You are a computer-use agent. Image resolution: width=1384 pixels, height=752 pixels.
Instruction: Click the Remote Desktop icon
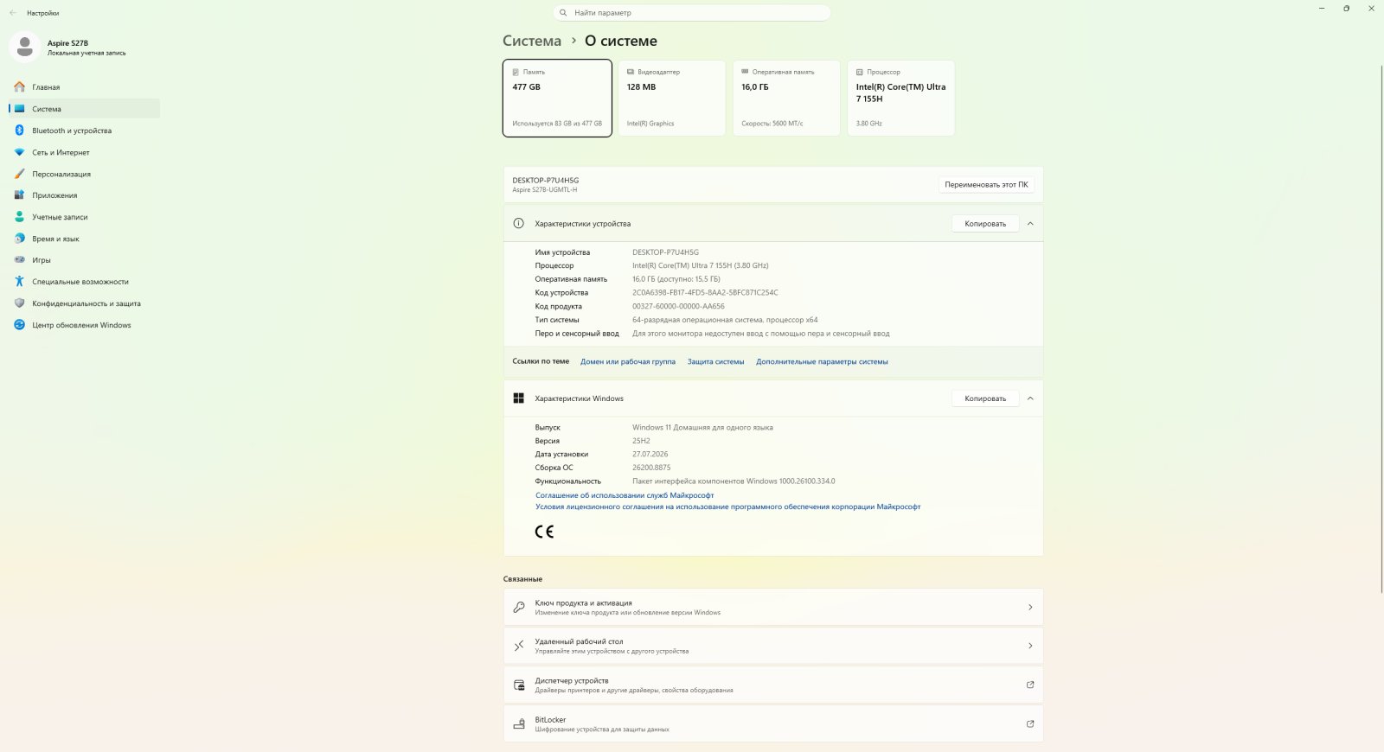(x=519, y=647)
